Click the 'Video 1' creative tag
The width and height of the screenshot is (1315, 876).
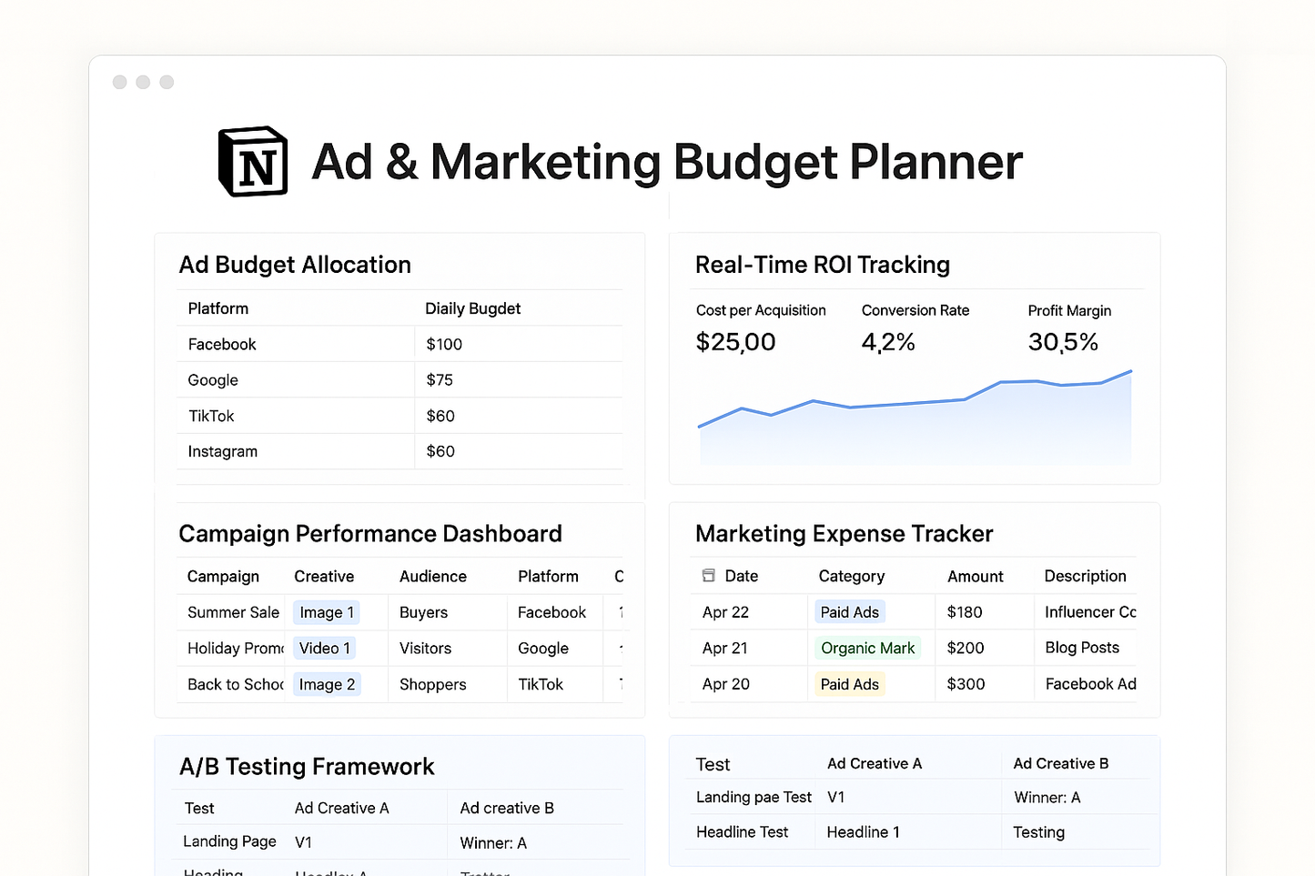(x=324, y=648)
